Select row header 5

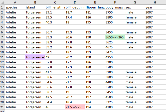coord(2,27)
